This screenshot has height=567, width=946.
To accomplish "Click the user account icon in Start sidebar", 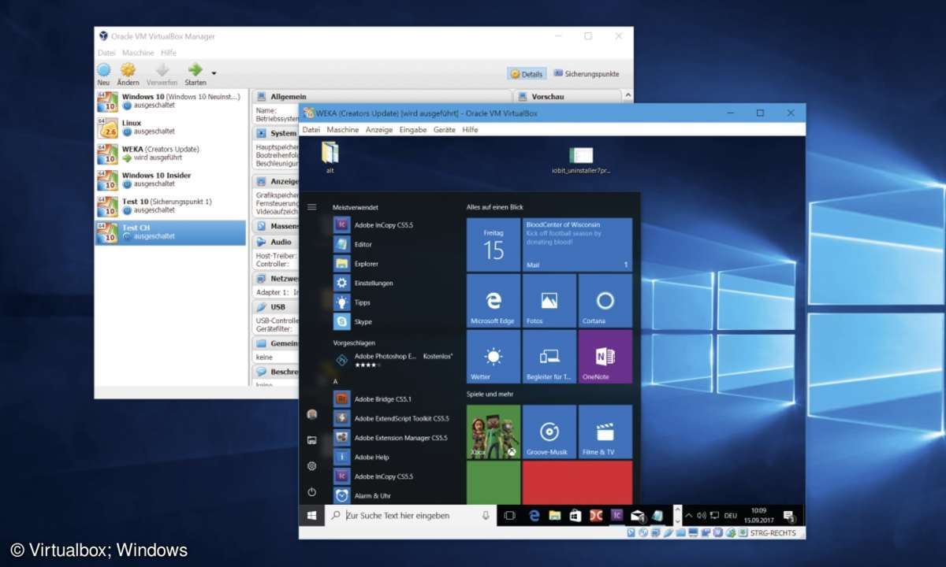I will [x=312, y=414].
